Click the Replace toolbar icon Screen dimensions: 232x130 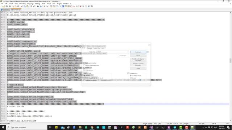[41, 6]
